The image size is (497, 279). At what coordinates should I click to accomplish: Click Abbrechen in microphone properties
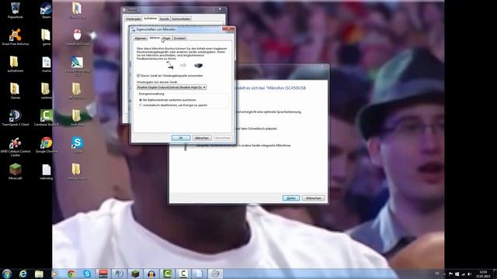202,138
